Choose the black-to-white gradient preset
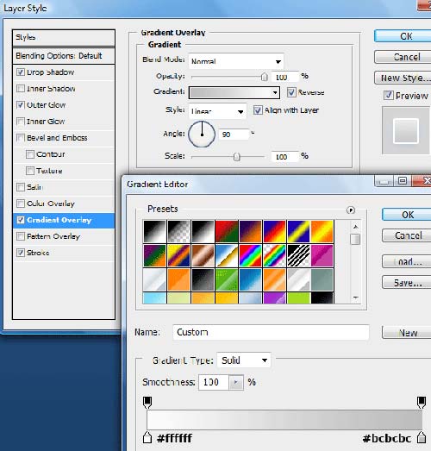Viewport: 431px width, 451px height. [154, 231]
